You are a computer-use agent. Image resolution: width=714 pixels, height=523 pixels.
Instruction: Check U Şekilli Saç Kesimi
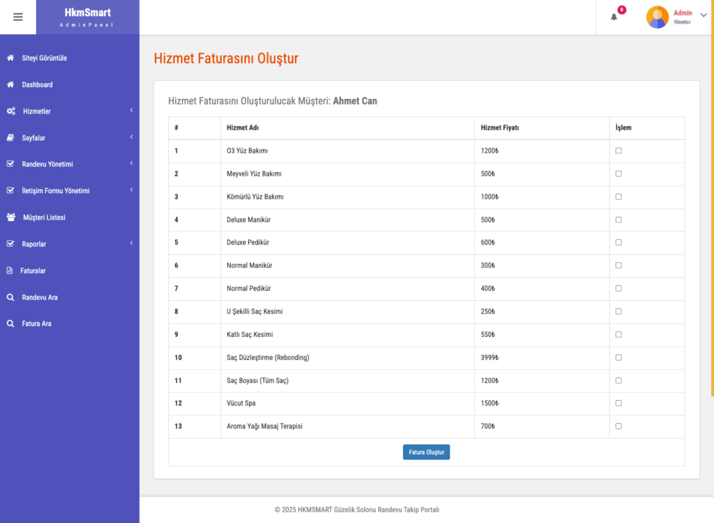[618, 312]
